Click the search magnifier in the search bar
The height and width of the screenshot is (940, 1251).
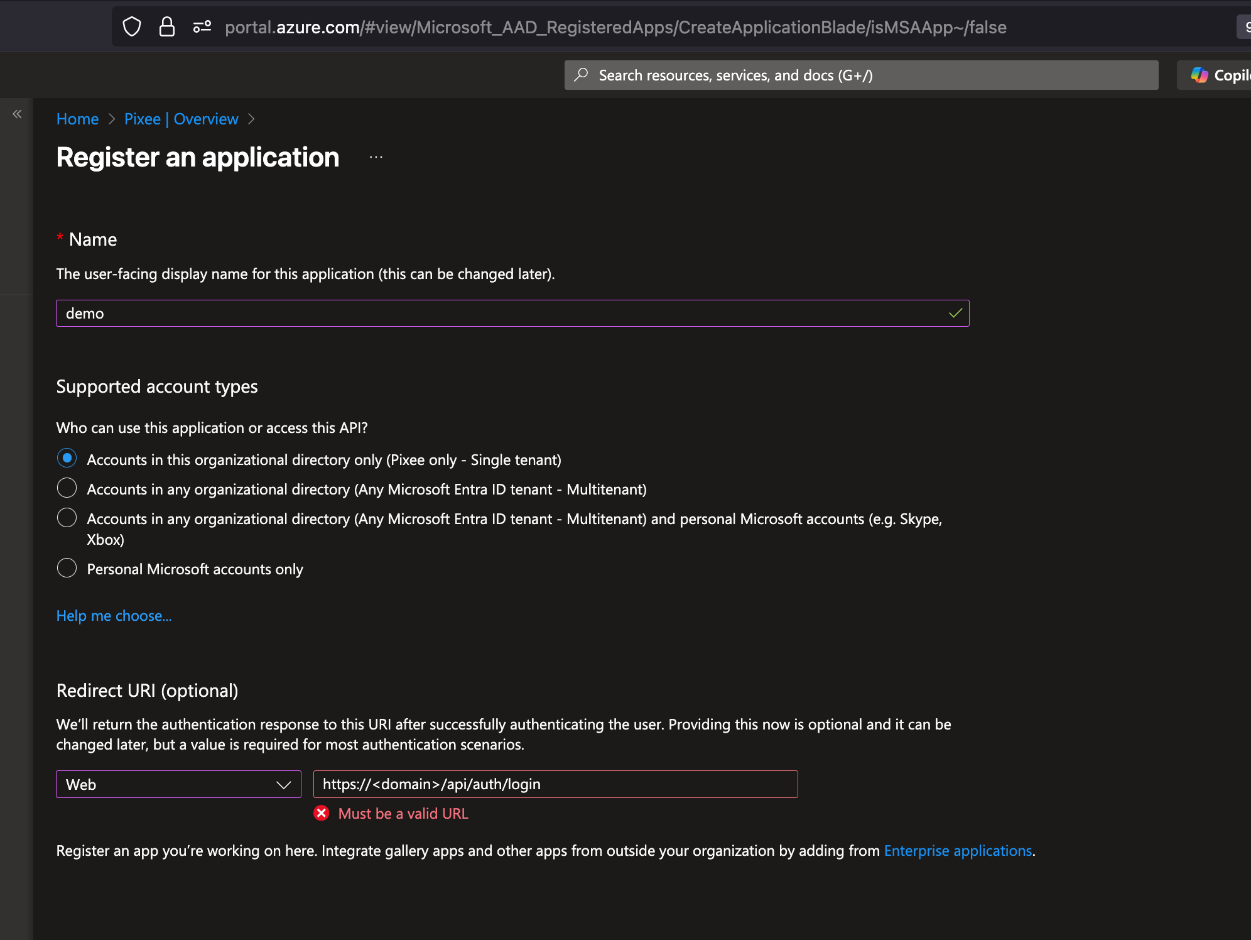pyautogui.click(x=582, y=75)
